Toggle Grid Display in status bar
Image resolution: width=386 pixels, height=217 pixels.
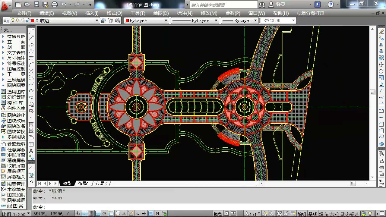point(91,214)
